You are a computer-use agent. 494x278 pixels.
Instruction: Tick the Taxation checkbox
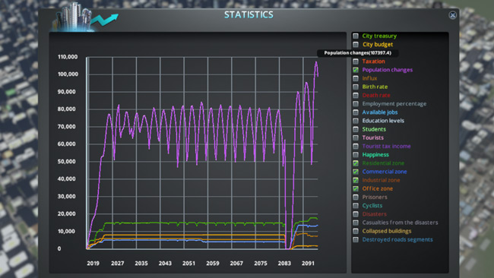click(x=356, y=62)
